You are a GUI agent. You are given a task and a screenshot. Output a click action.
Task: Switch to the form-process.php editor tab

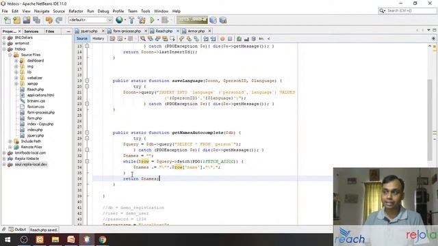(127, 31)
